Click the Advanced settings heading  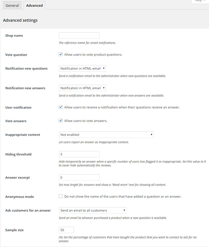click(20, 20)
